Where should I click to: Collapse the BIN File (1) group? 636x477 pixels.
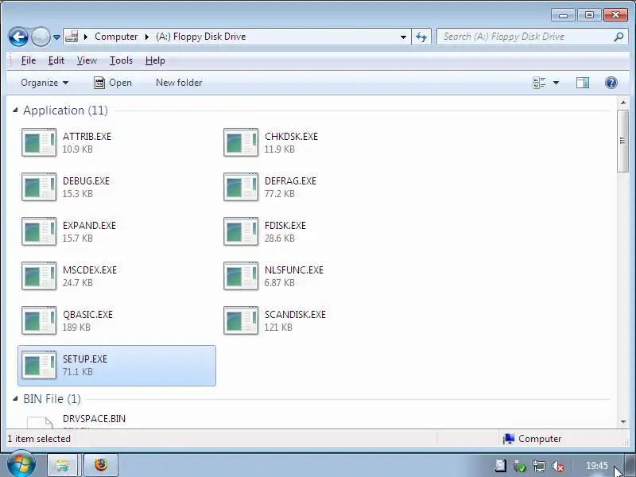pyautogui.click(x=15, y=399)
